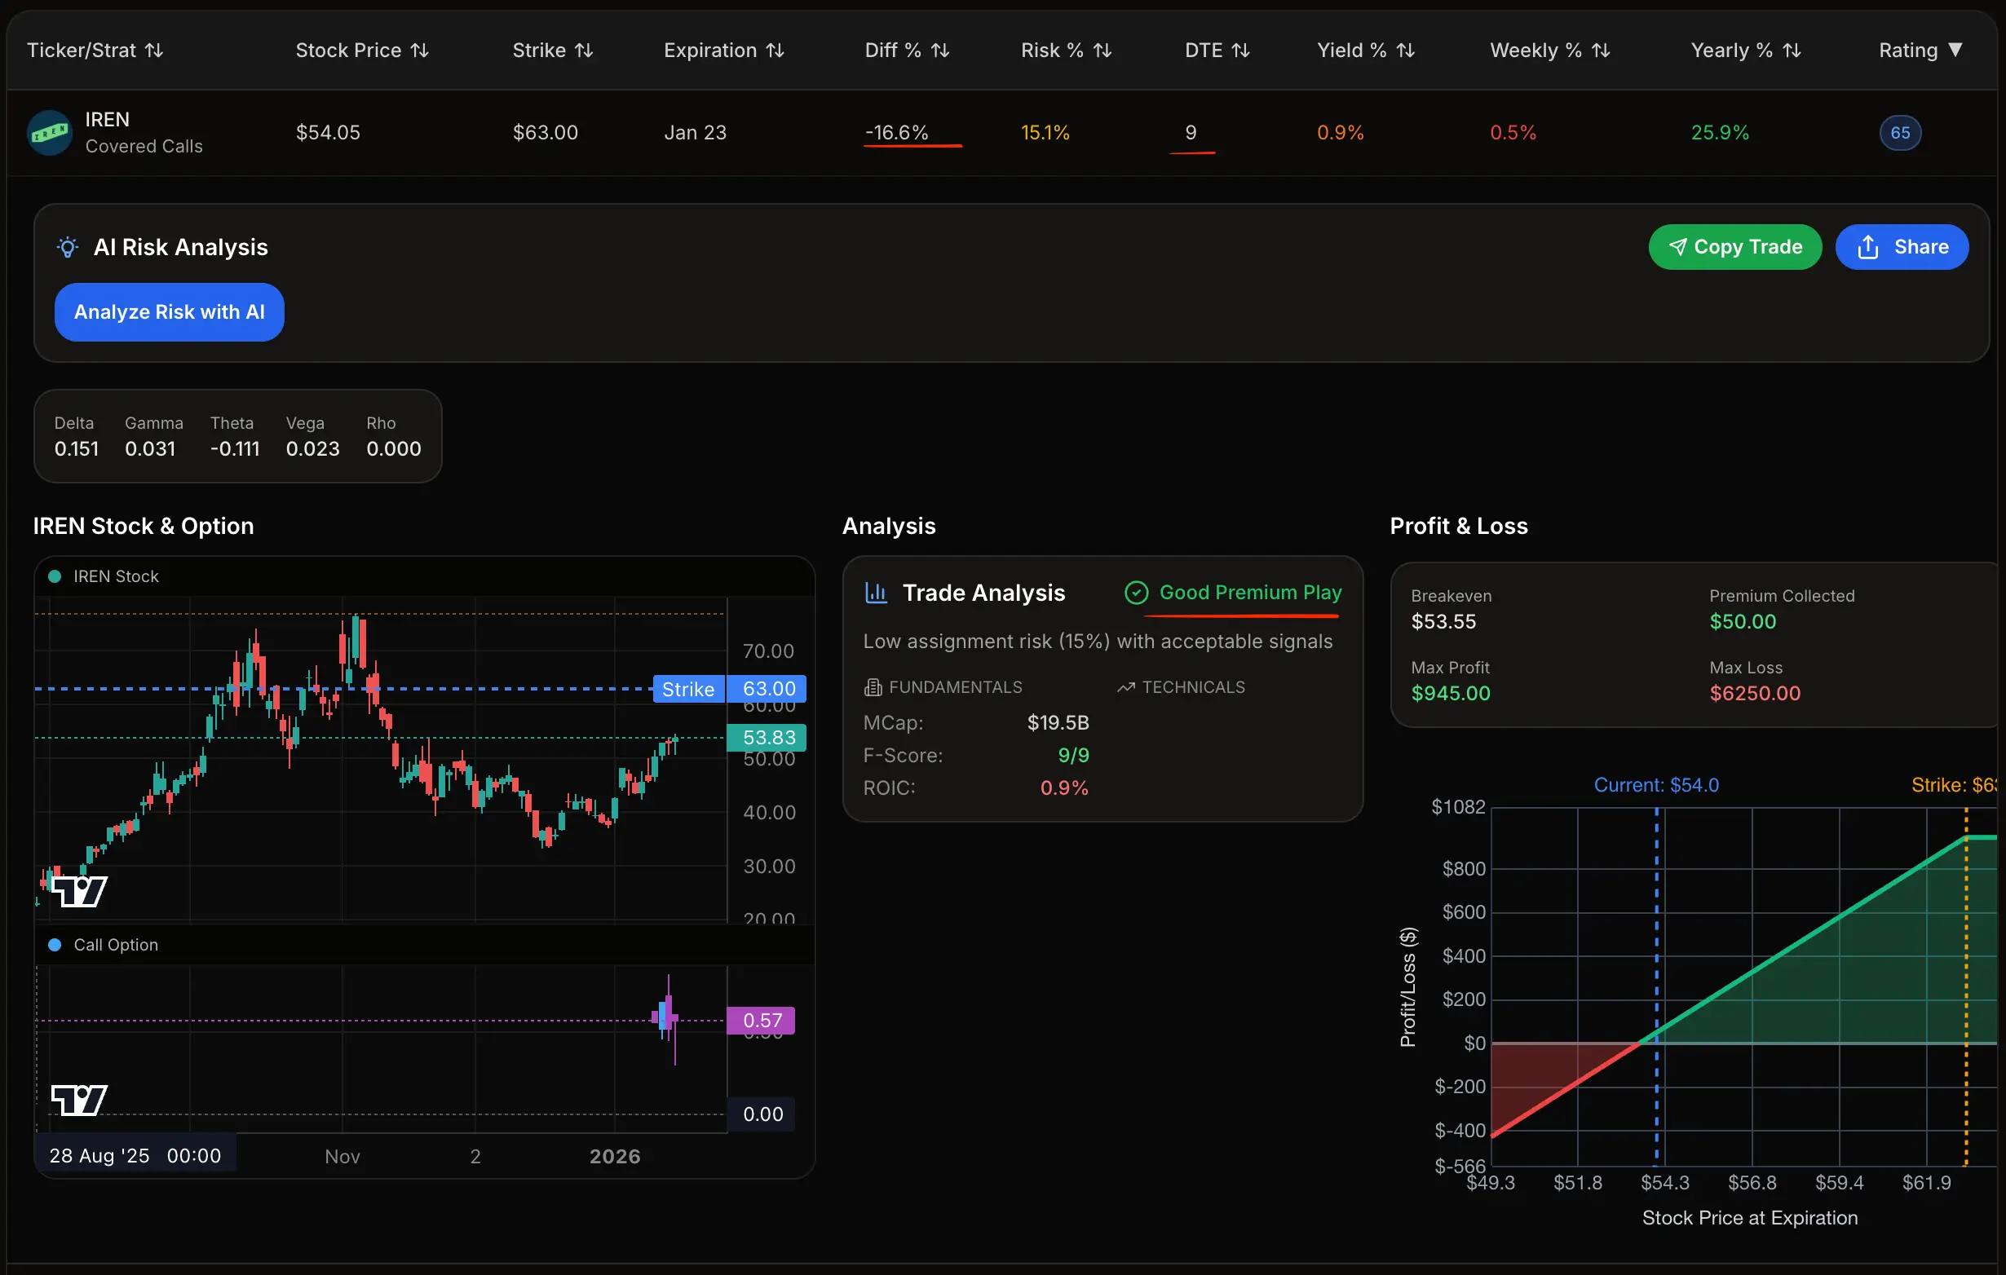Click the Technicals trend arrow icon
The width and height of the screenshot is (2006, 1275).
(x=1125, y=688)
